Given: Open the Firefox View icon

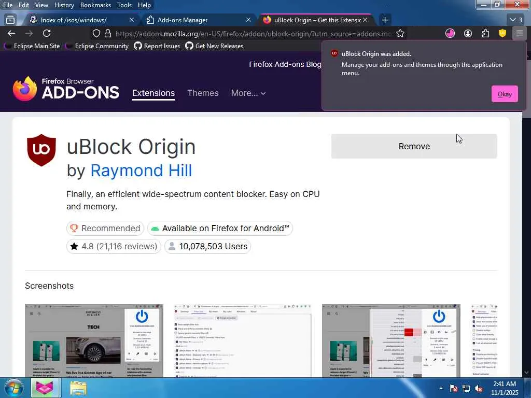Looking at the screenshot, I should click(10, 20).
